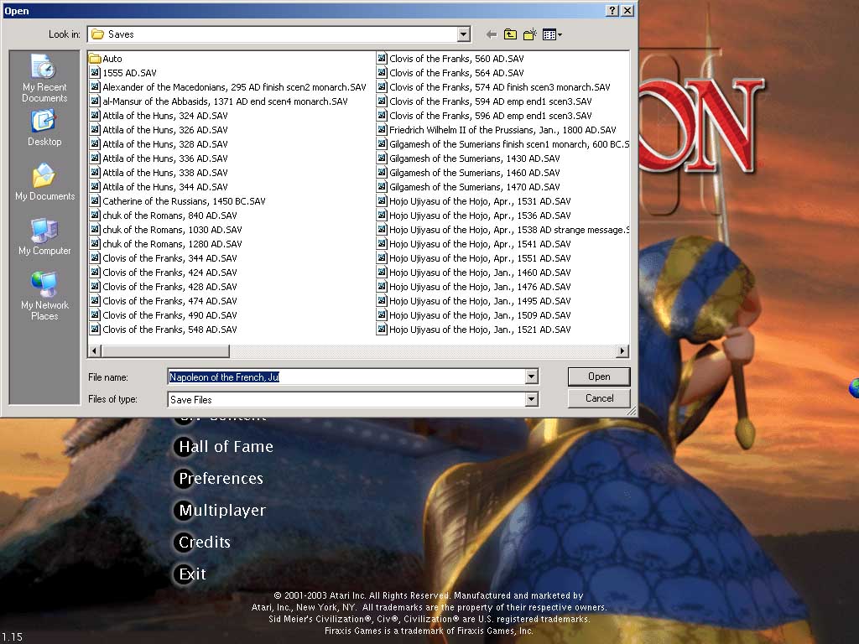The width and height of the screenshot is (859, 644).
Task: Select Attila of the Huns, 336 AD.SAV
Action: 165,158
